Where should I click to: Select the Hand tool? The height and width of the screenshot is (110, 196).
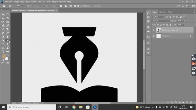click(8, 48)
